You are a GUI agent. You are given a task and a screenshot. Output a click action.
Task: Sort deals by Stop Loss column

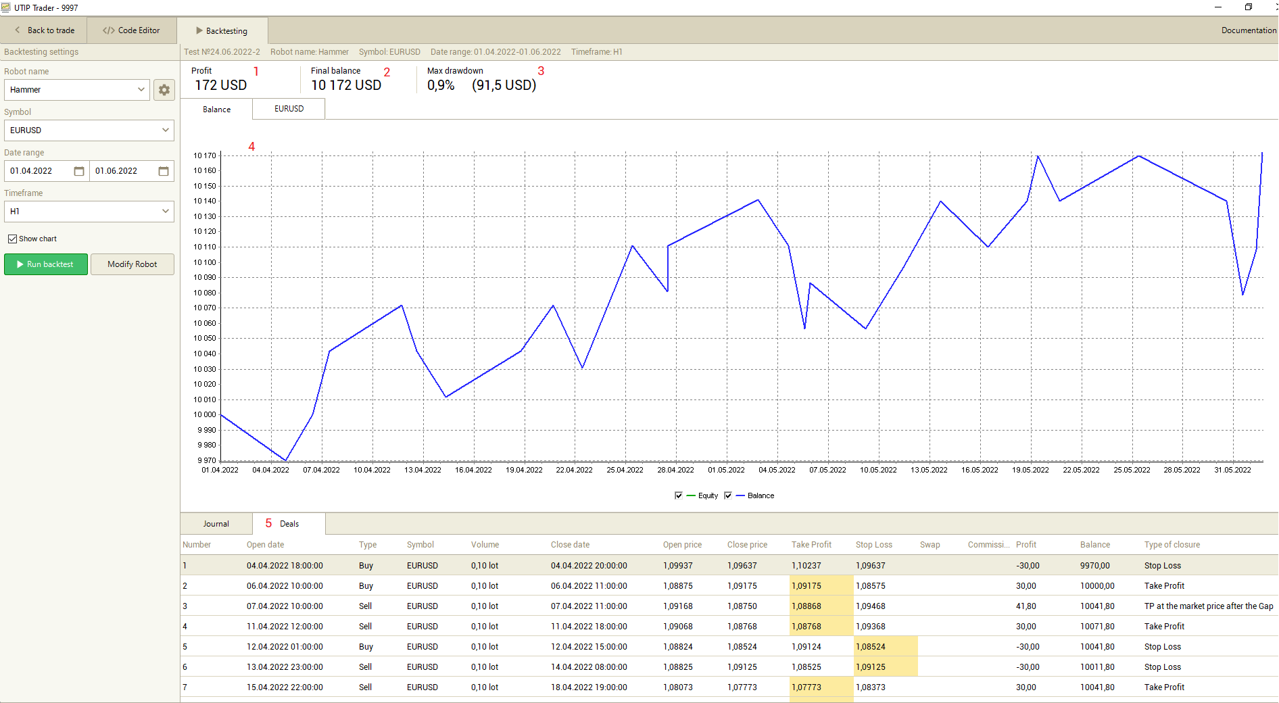tap(873, 545)
